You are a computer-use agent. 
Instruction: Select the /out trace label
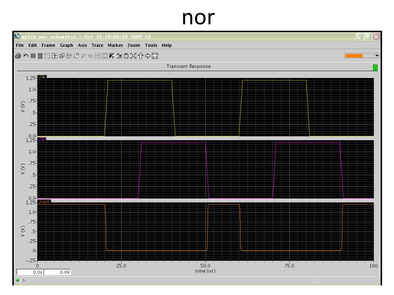click(x=45, y=201)
